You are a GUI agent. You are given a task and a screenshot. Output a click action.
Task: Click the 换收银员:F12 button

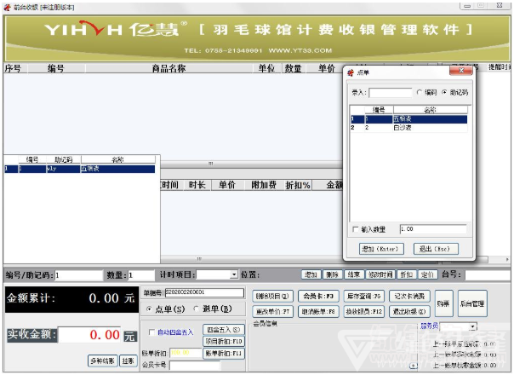tap(364, 311)
